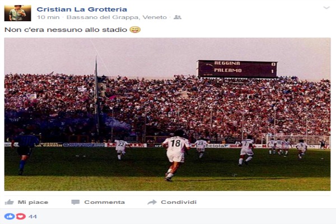Share the post with the Condividi button
The height and width of the screenshot is (224, 336).
[172, 202]
